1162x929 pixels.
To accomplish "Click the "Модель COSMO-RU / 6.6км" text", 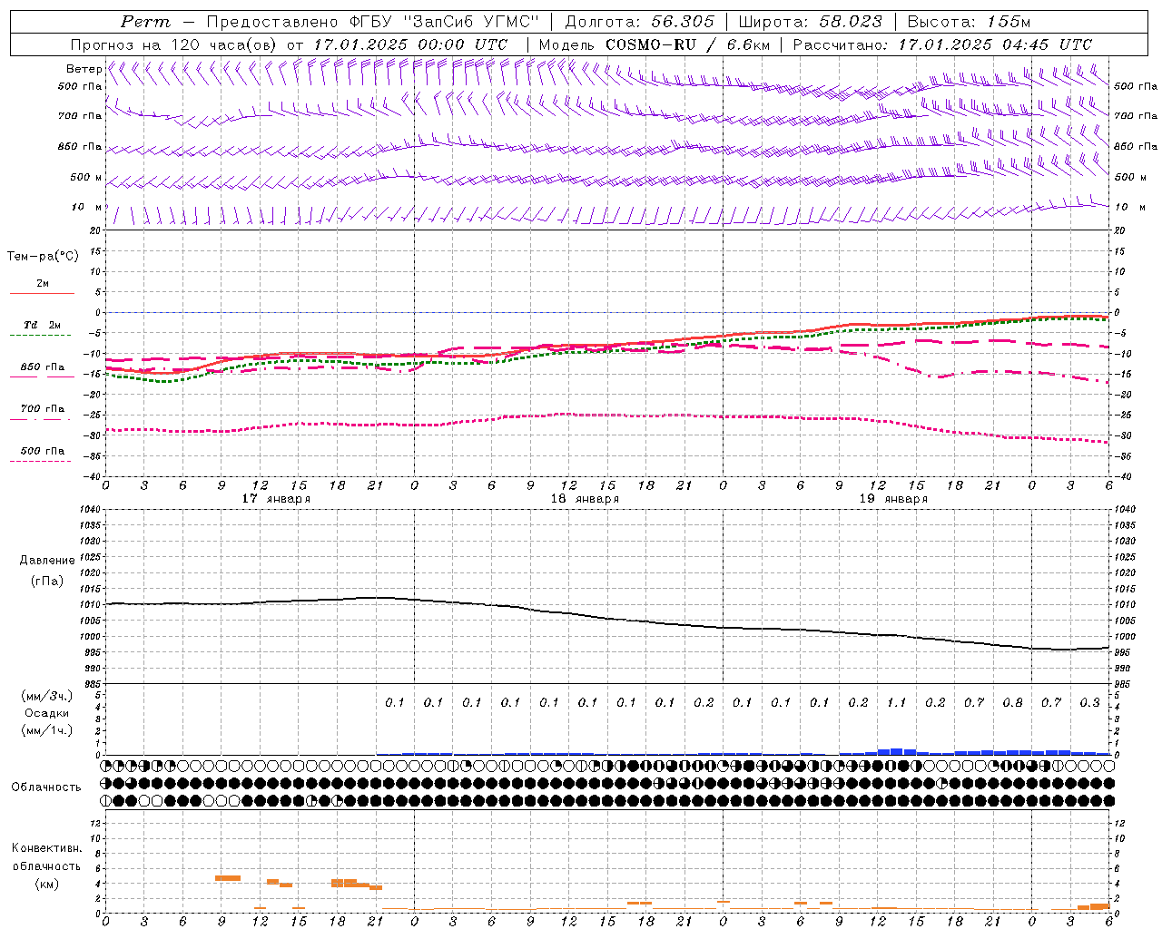I will click(x=654, y=44).
